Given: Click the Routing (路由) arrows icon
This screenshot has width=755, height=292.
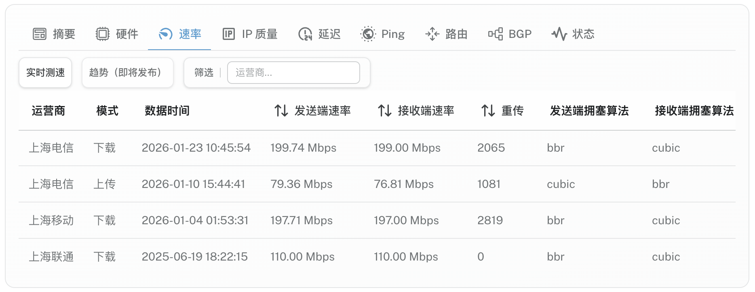Looking at the screenshot, I should (432, 34).
